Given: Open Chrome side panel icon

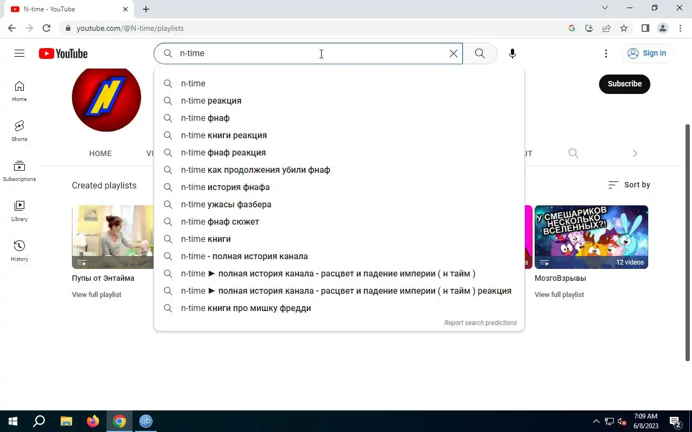Looking at the screenshot, I should 646,28.
